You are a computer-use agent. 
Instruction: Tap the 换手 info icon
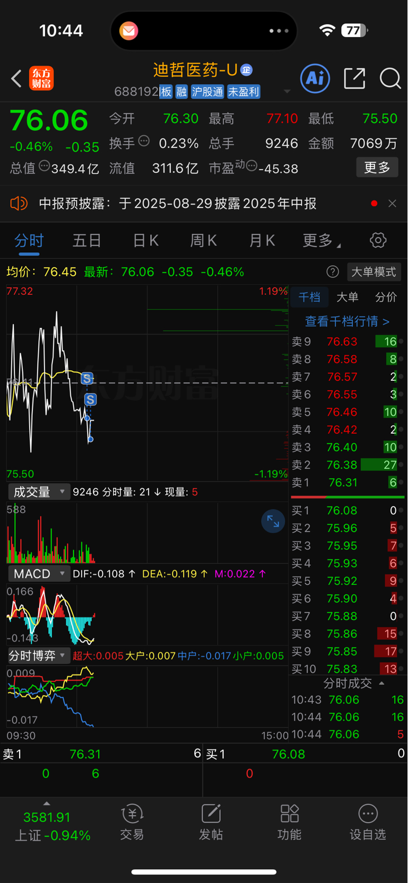pyautogui.click(x=144, y=141)
